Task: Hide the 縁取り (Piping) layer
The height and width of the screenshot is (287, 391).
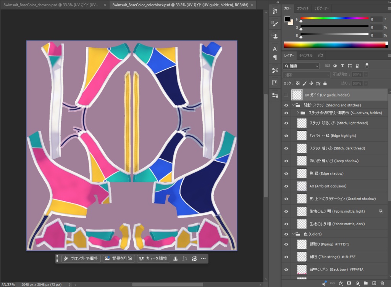Action: pyautogui.click(x=286, y=244)
